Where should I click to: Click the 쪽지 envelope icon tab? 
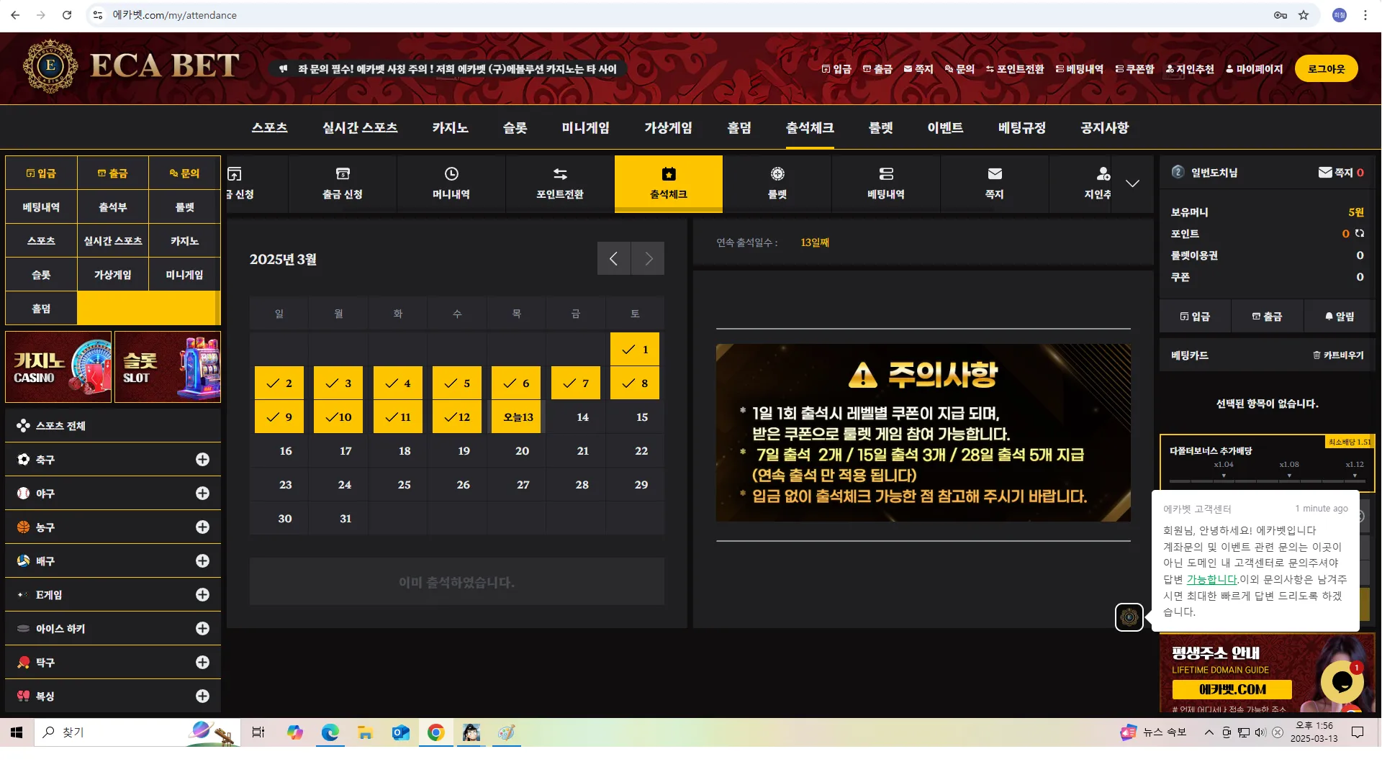tap(995, 183)
